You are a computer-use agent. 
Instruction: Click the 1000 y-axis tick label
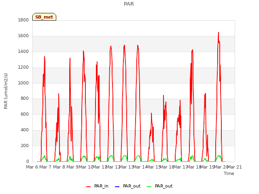pyautogui.click(x=23, y=83)
